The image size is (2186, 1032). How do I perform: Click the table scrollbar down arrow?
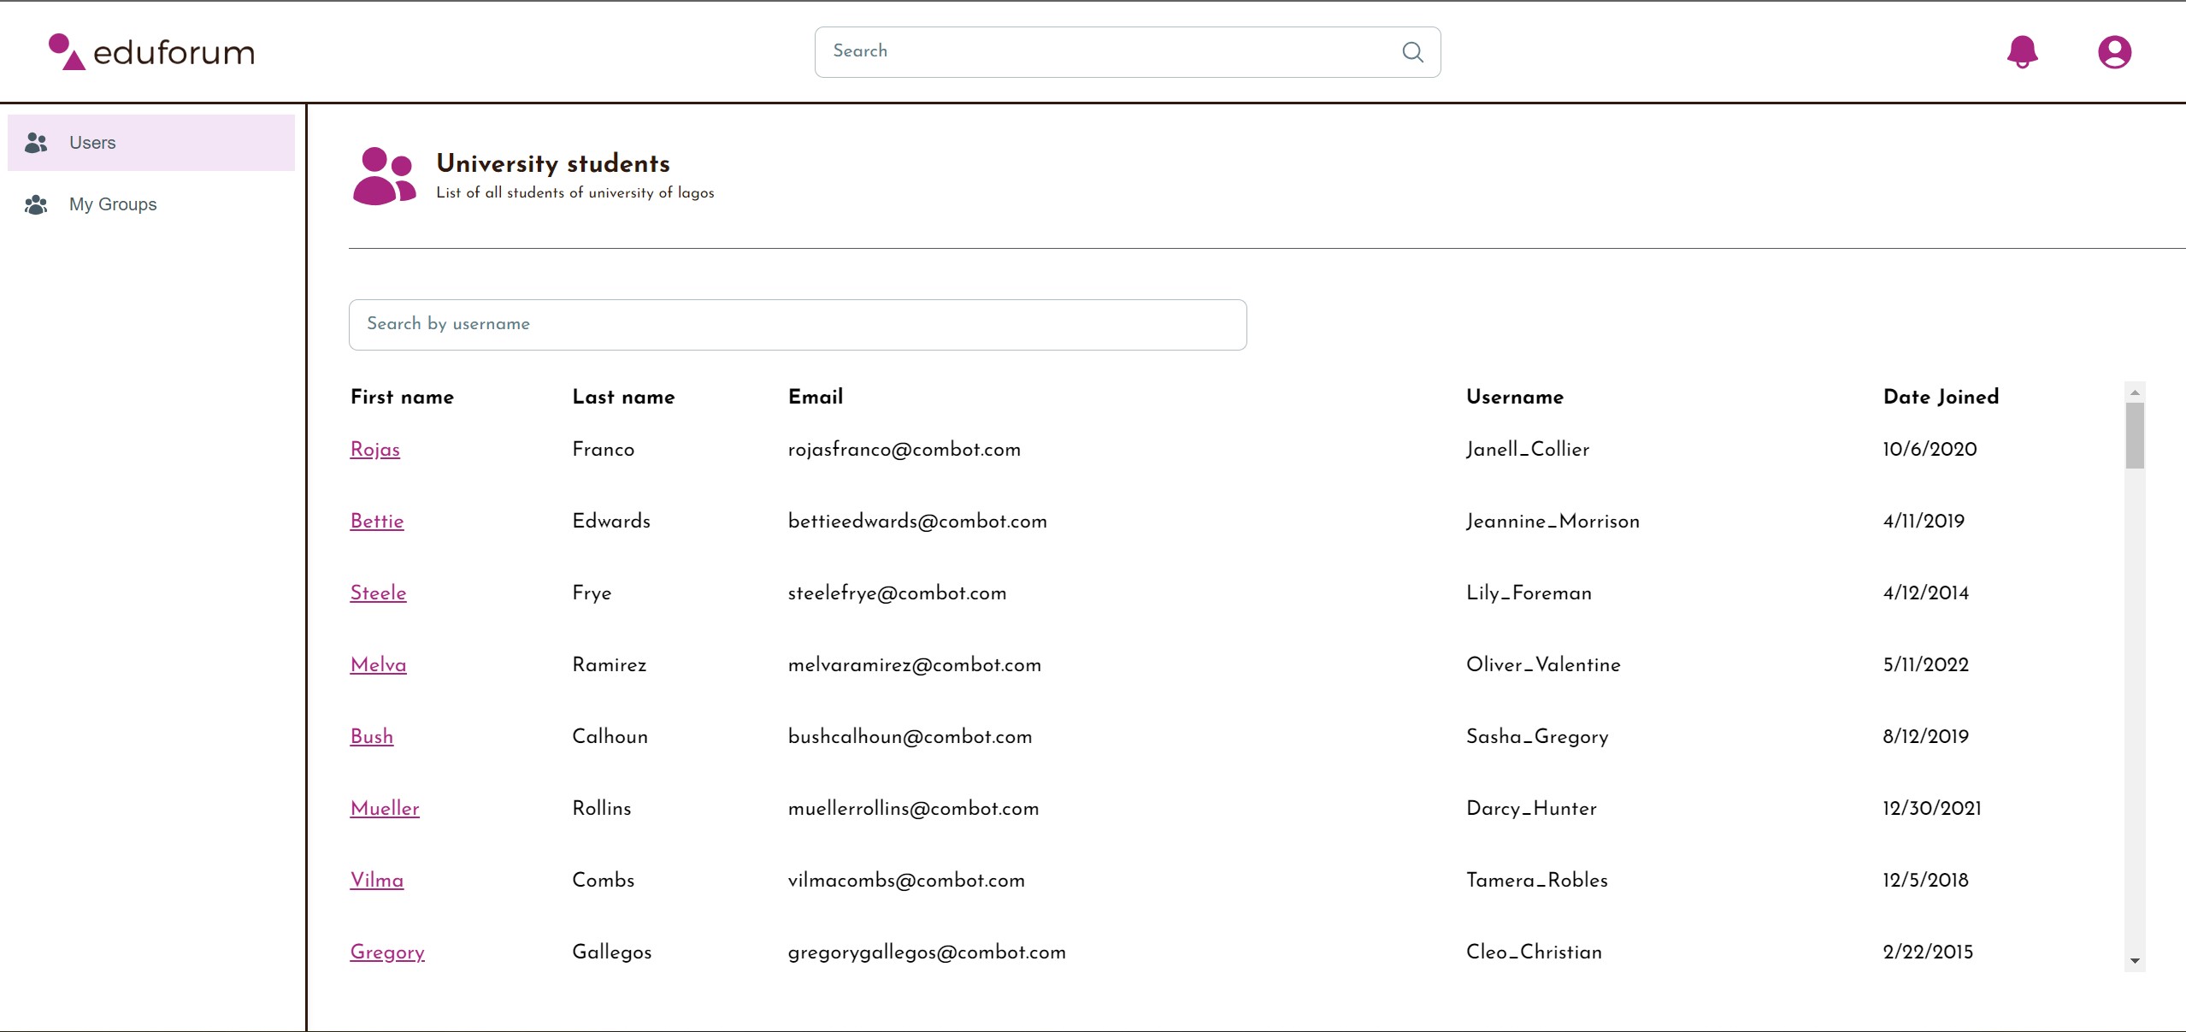[2135, 961]
